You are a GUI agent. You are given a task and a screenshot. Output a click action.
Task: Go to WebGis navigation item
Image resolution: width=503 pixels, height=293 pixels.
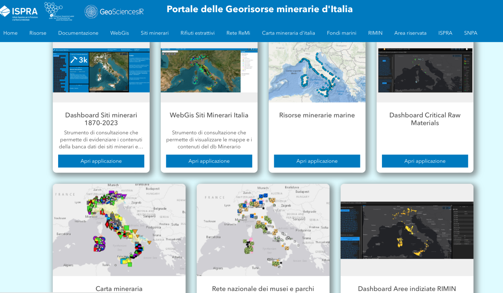click(x=119, y=33)
